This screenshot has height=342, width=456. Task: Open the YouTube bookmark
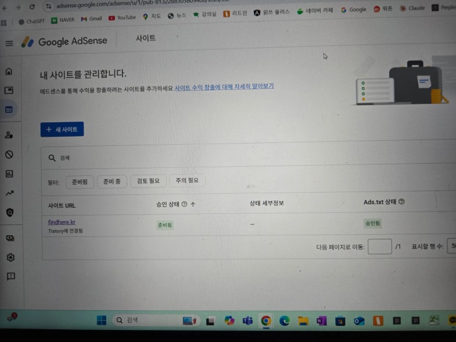pos(122,18)
